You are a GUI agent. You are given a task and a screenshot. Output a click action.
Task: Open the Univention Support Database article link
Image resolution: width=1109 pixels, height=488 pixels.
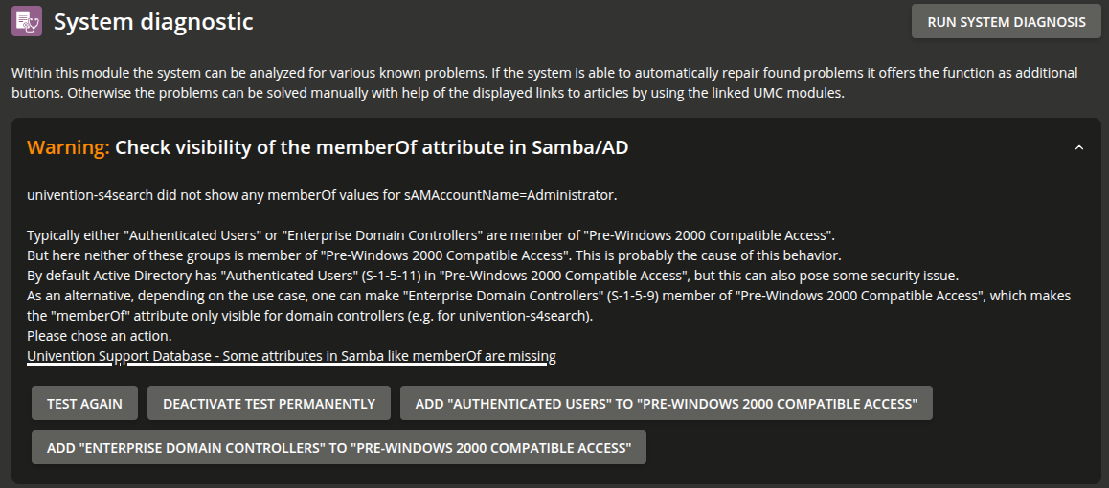(291, 356)
